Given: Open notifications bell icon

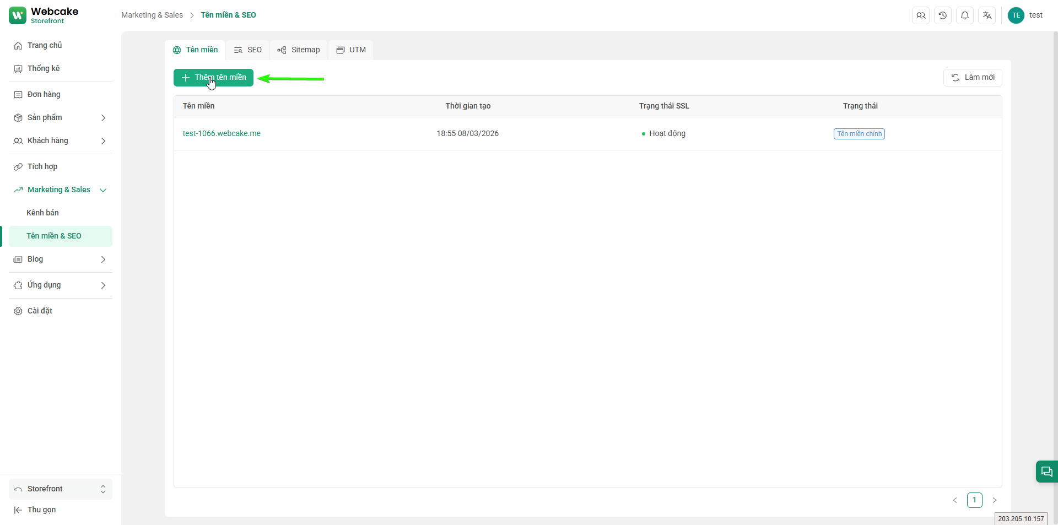Looking at the screenshot, I should [965, 15].
